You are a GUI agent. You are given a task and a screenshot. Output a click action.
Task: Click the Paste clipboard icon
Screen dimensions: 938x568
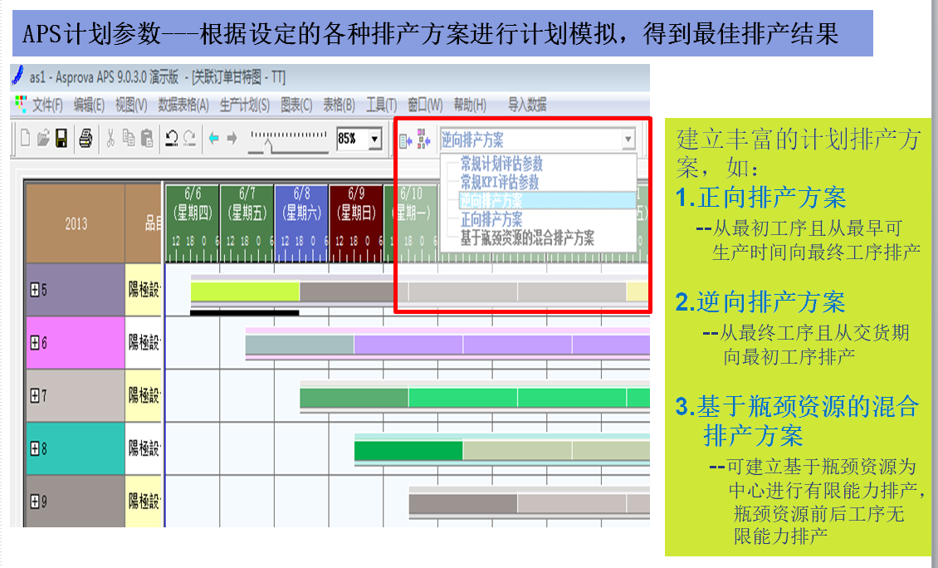[147, 140]
